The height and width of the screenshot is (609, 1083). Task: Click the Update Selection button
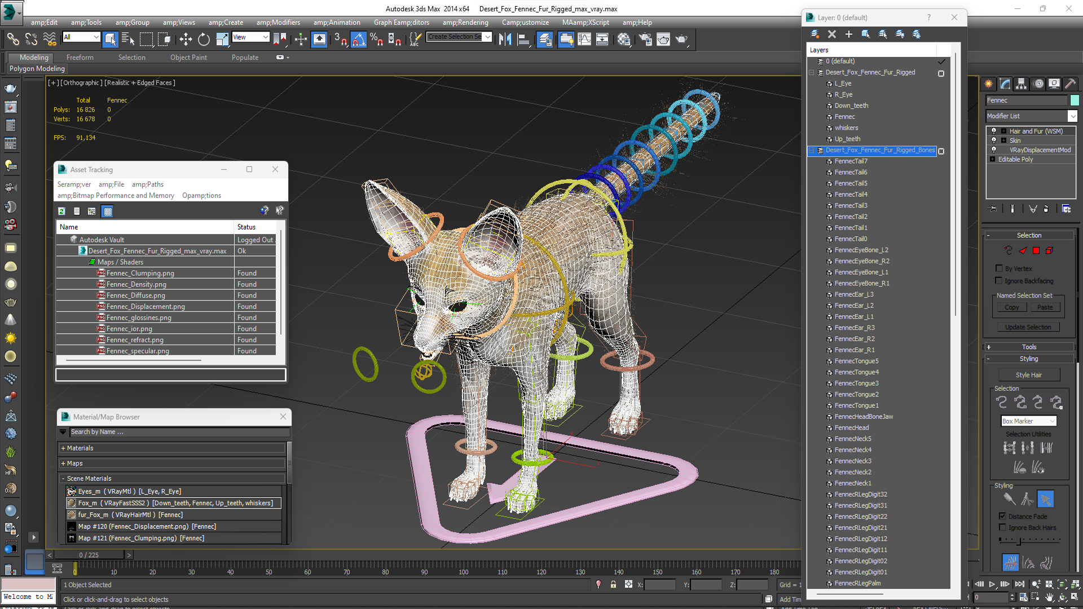(1028, 327)
